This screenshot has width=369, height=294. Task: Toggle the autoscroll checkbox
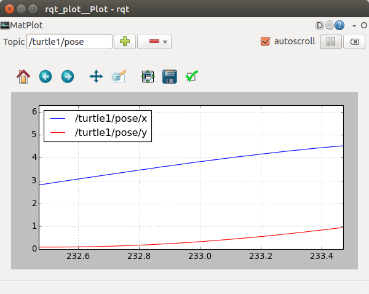265,41
